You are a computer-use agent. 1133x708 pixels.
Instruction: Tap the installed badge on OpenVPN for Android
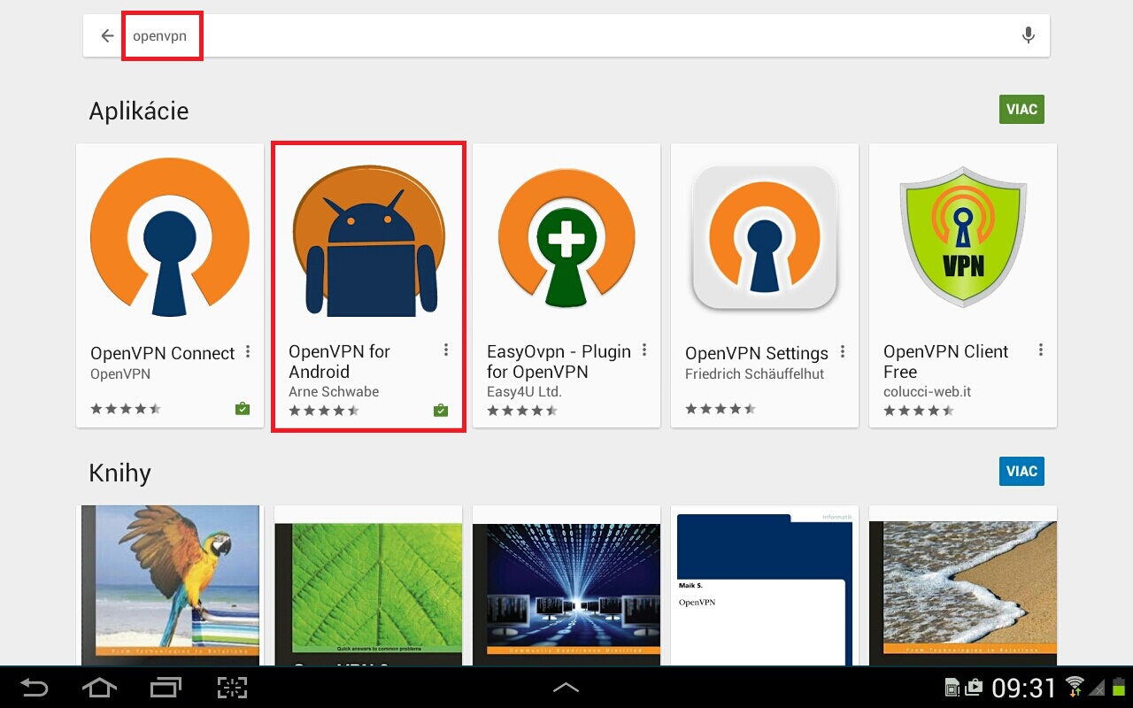441,411
